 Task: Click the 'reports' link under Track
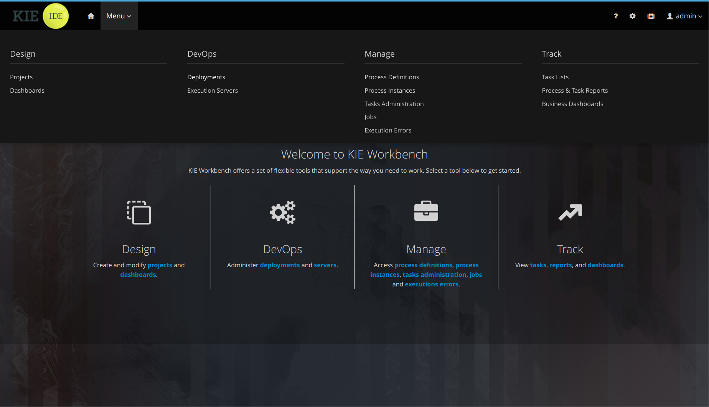(x=561, y=265)
